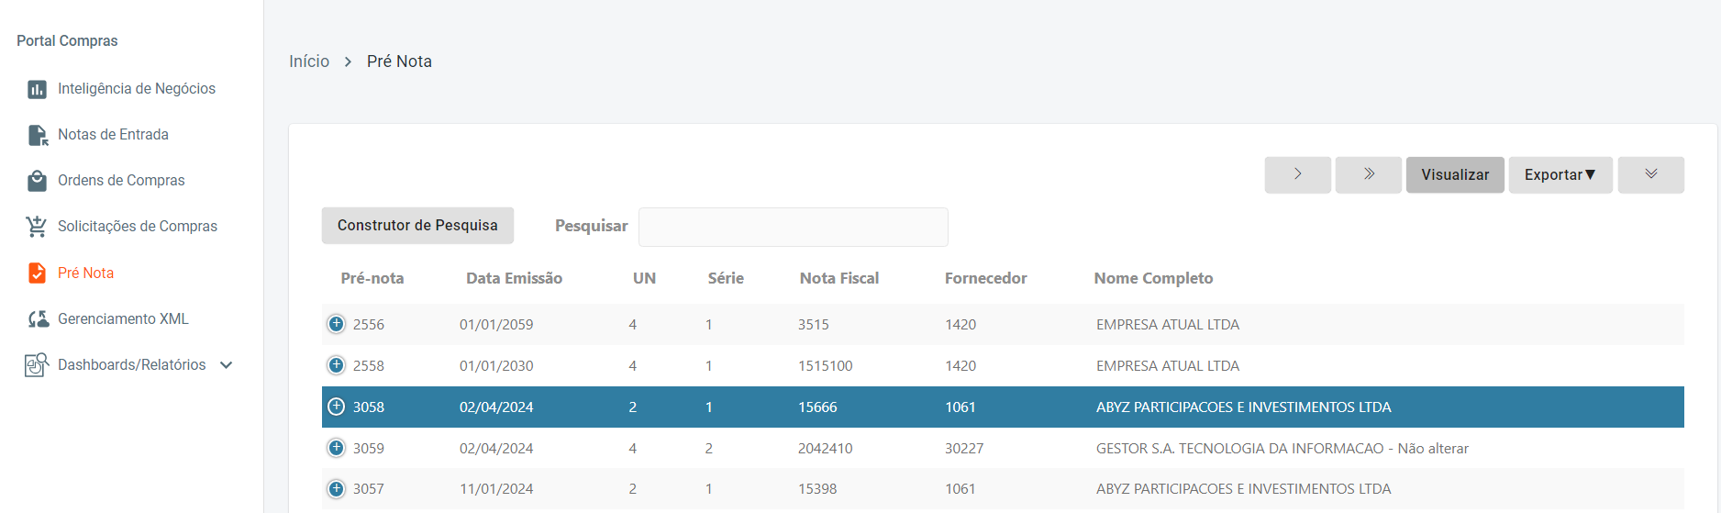Click the Solicitações de Compras cart icon
The image size is (1721, 513).
click(x=37, y=227)
